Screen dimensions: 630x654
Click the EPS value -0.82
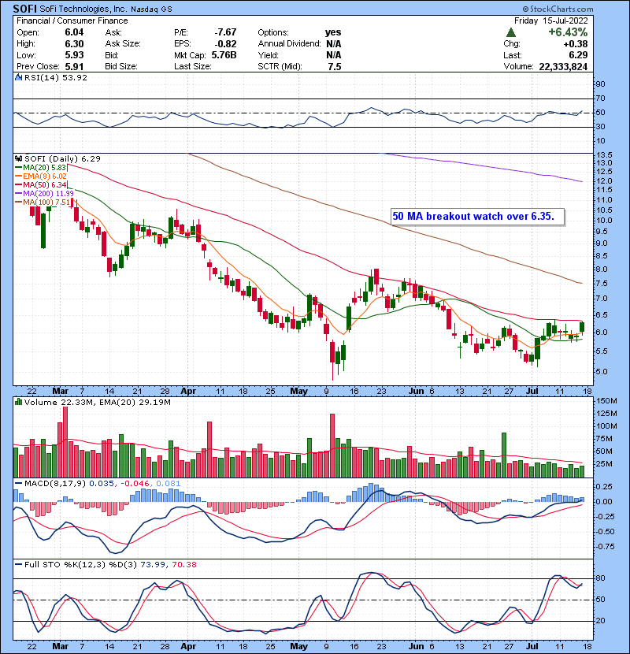tap(225, 44)
